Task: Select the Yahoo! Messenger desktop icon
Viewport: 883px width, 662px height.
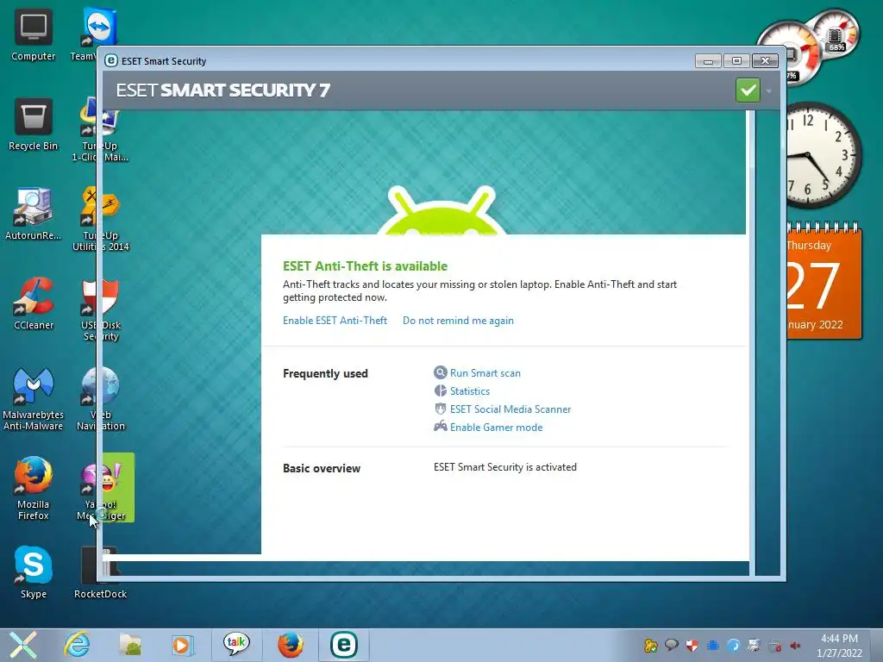Action: click(x=100, y=489)
